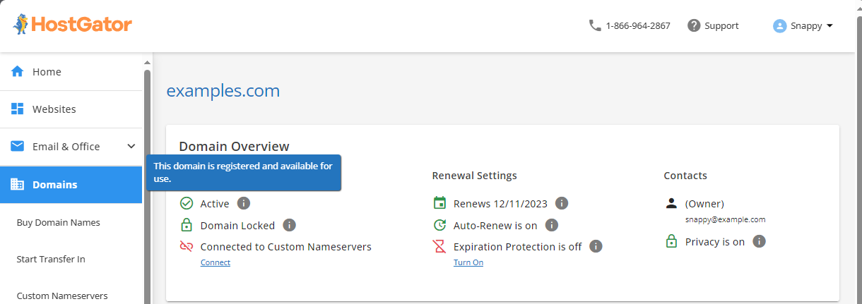Viewport: 862px width, 304px height.
Task: Open the Snappy account dropdown
Action: (803, 25)
